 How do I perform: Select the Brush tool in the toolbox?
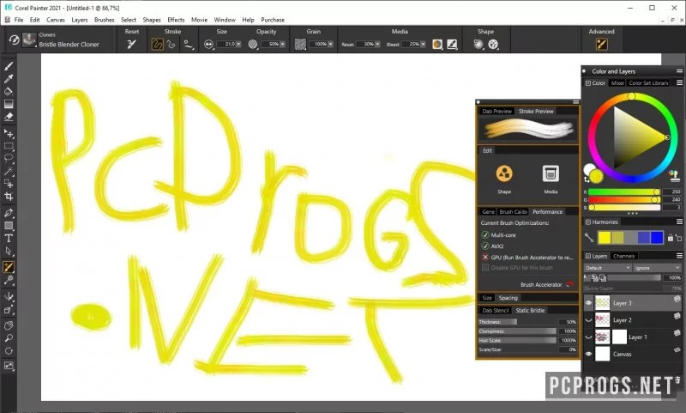coord(9,66)
